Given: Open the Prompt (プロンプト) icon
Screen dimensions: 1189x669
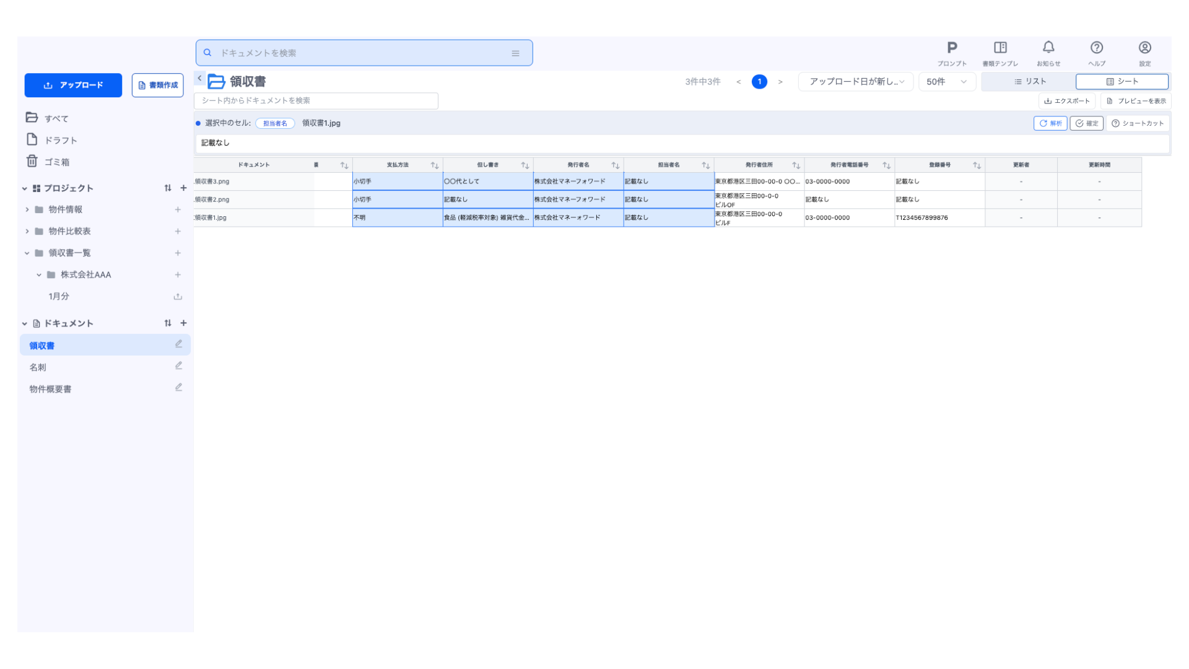Looking at the screenshot, I should point(952,48).
